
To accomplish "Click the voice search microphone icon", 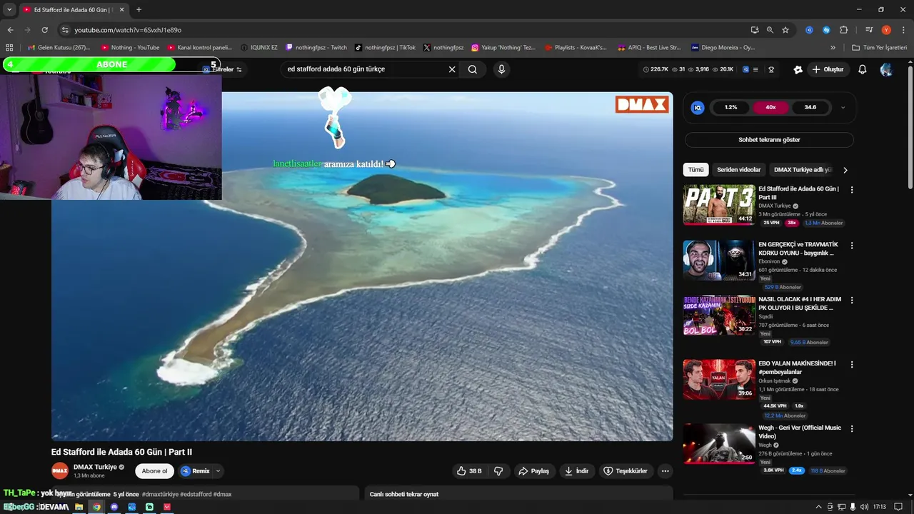I will pos(501,69).
